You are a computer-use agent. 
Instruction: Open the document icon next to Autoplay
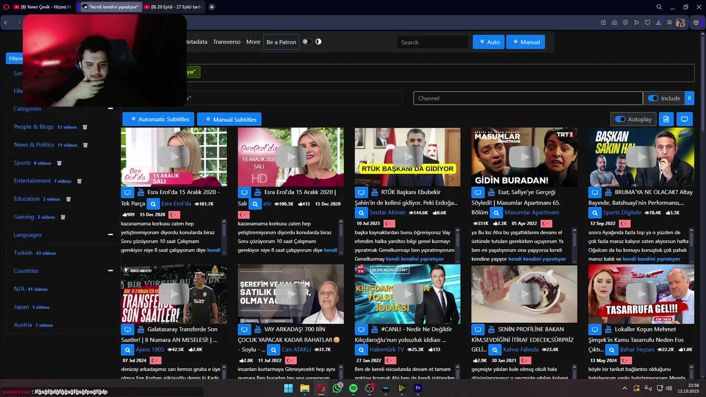[666, 119]
